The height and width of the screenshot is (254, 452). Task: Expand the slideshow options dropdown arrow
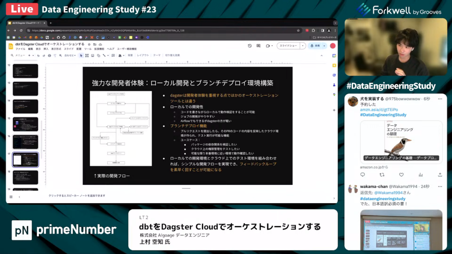point(303,46)
